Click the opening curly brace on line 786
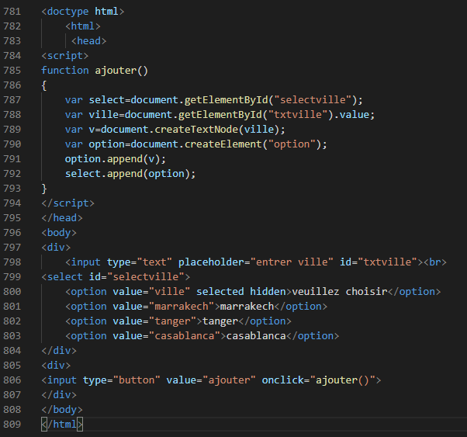Viewport: 467px width, 437px height. click(44, 85)
